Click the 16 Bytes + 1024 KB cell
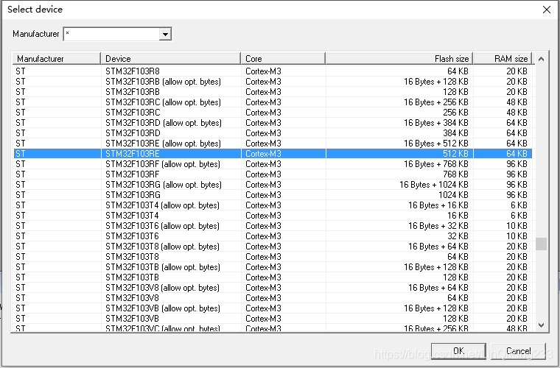 click(x=433, y=185)
